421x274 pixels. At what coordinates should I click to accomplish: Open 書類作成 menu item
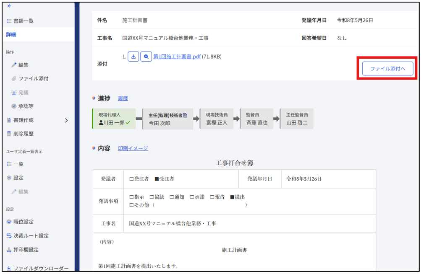(x=24, y=120)
